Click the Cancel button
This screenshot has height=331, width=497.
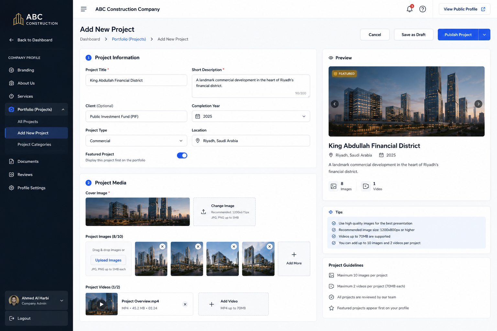[375, 35]
